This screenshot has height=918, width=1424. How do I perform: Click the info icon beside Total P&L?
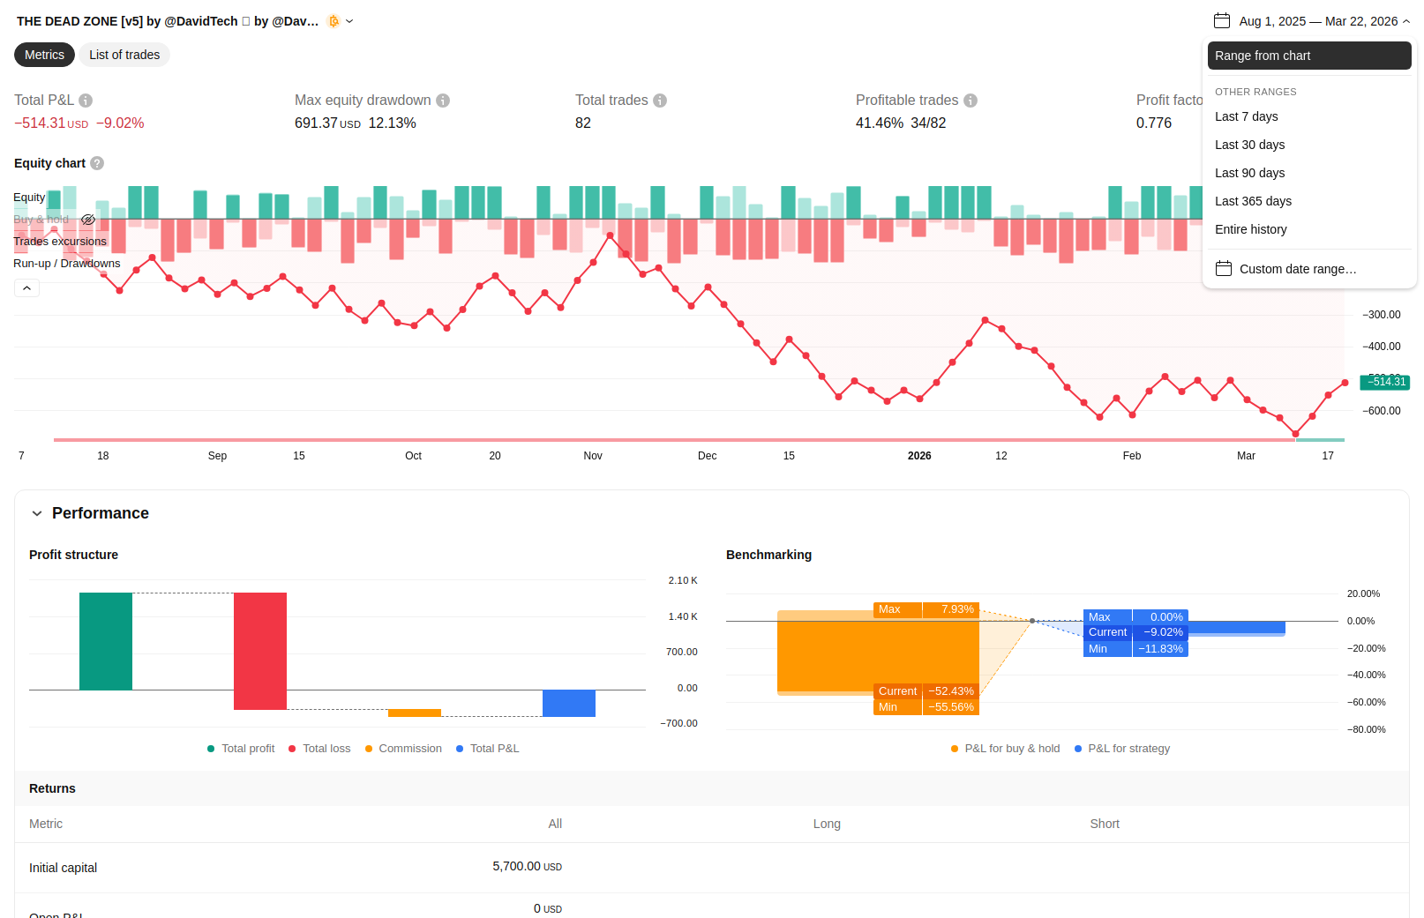86,101
